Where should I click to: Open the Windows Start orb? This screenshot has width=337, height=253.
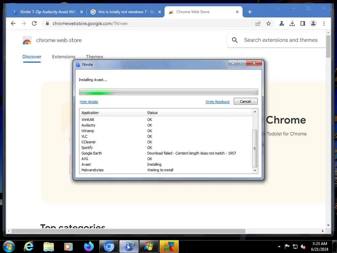pos(9,246)
